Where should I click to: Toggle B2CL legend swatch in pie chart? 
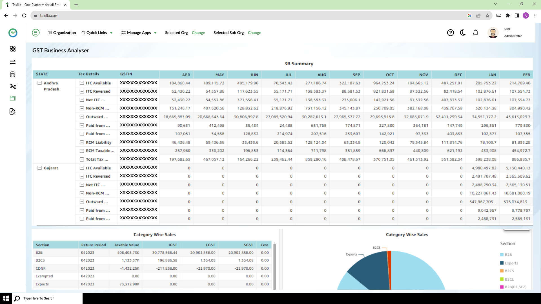click(502, 279)
